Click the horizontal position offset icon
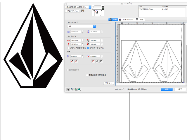 pos(68,56)
